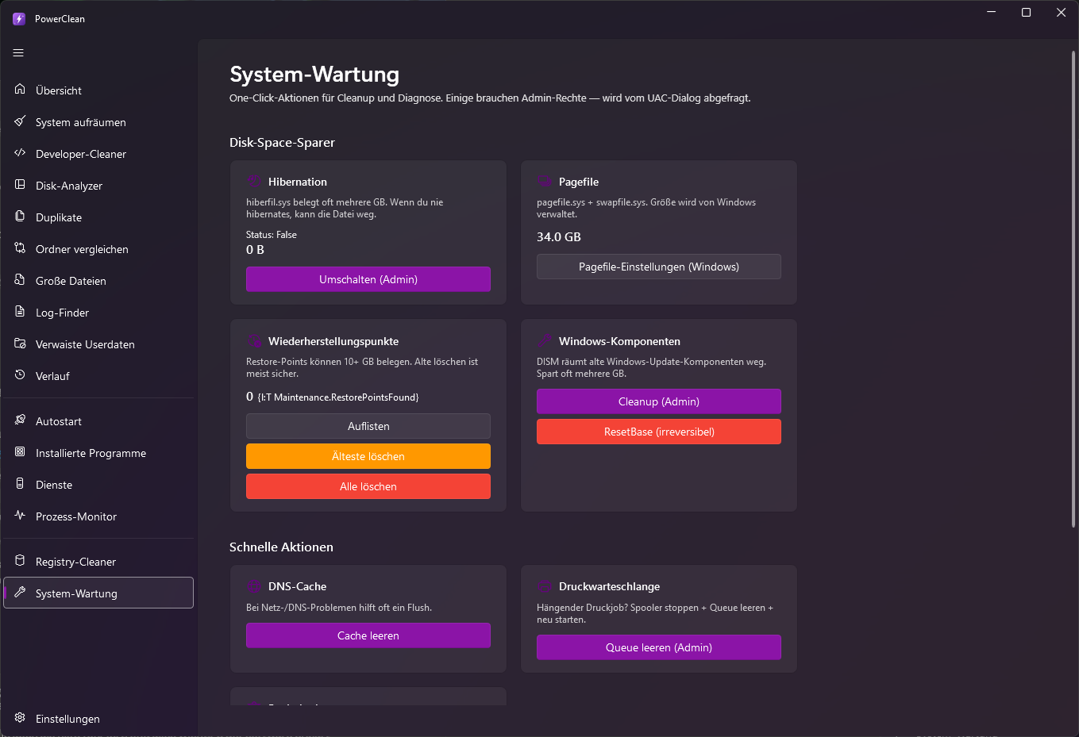Open the Autostart manager
This screenshot has height=737, width=1079.
(x=98, y=421)
